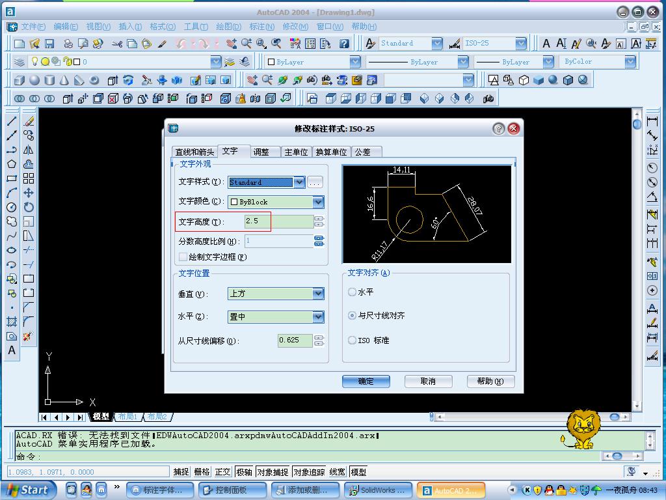Expand the toolbar text style Standard dropdown
Screen dimensions: 666x500
click(x=436, y=44)
